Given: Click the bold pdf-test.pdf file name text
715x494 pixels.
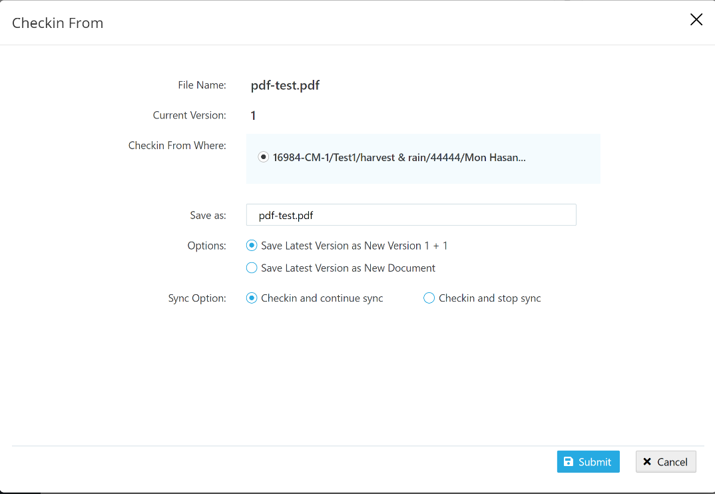Looking at the screenshot, I should (x=285, y=85).
